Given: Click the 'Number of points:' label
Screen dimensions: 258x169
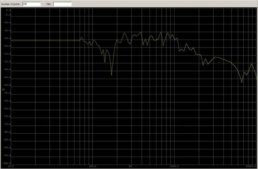Looking at the screenshot, I should click(x=11, y=4).
